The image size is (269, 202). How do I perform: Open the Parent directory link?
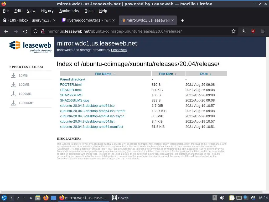click(73, 79)
